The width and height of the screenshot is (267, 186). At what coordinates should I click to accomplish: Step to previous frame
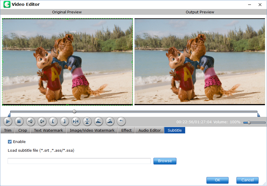[x=31, y=121]
